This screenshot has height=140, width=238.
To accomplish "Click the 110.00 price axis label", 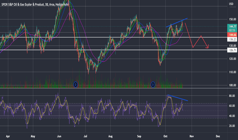I will point(233,72).
